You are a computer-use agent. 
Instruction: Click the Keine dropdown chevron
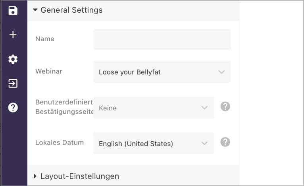coord(204,108)
